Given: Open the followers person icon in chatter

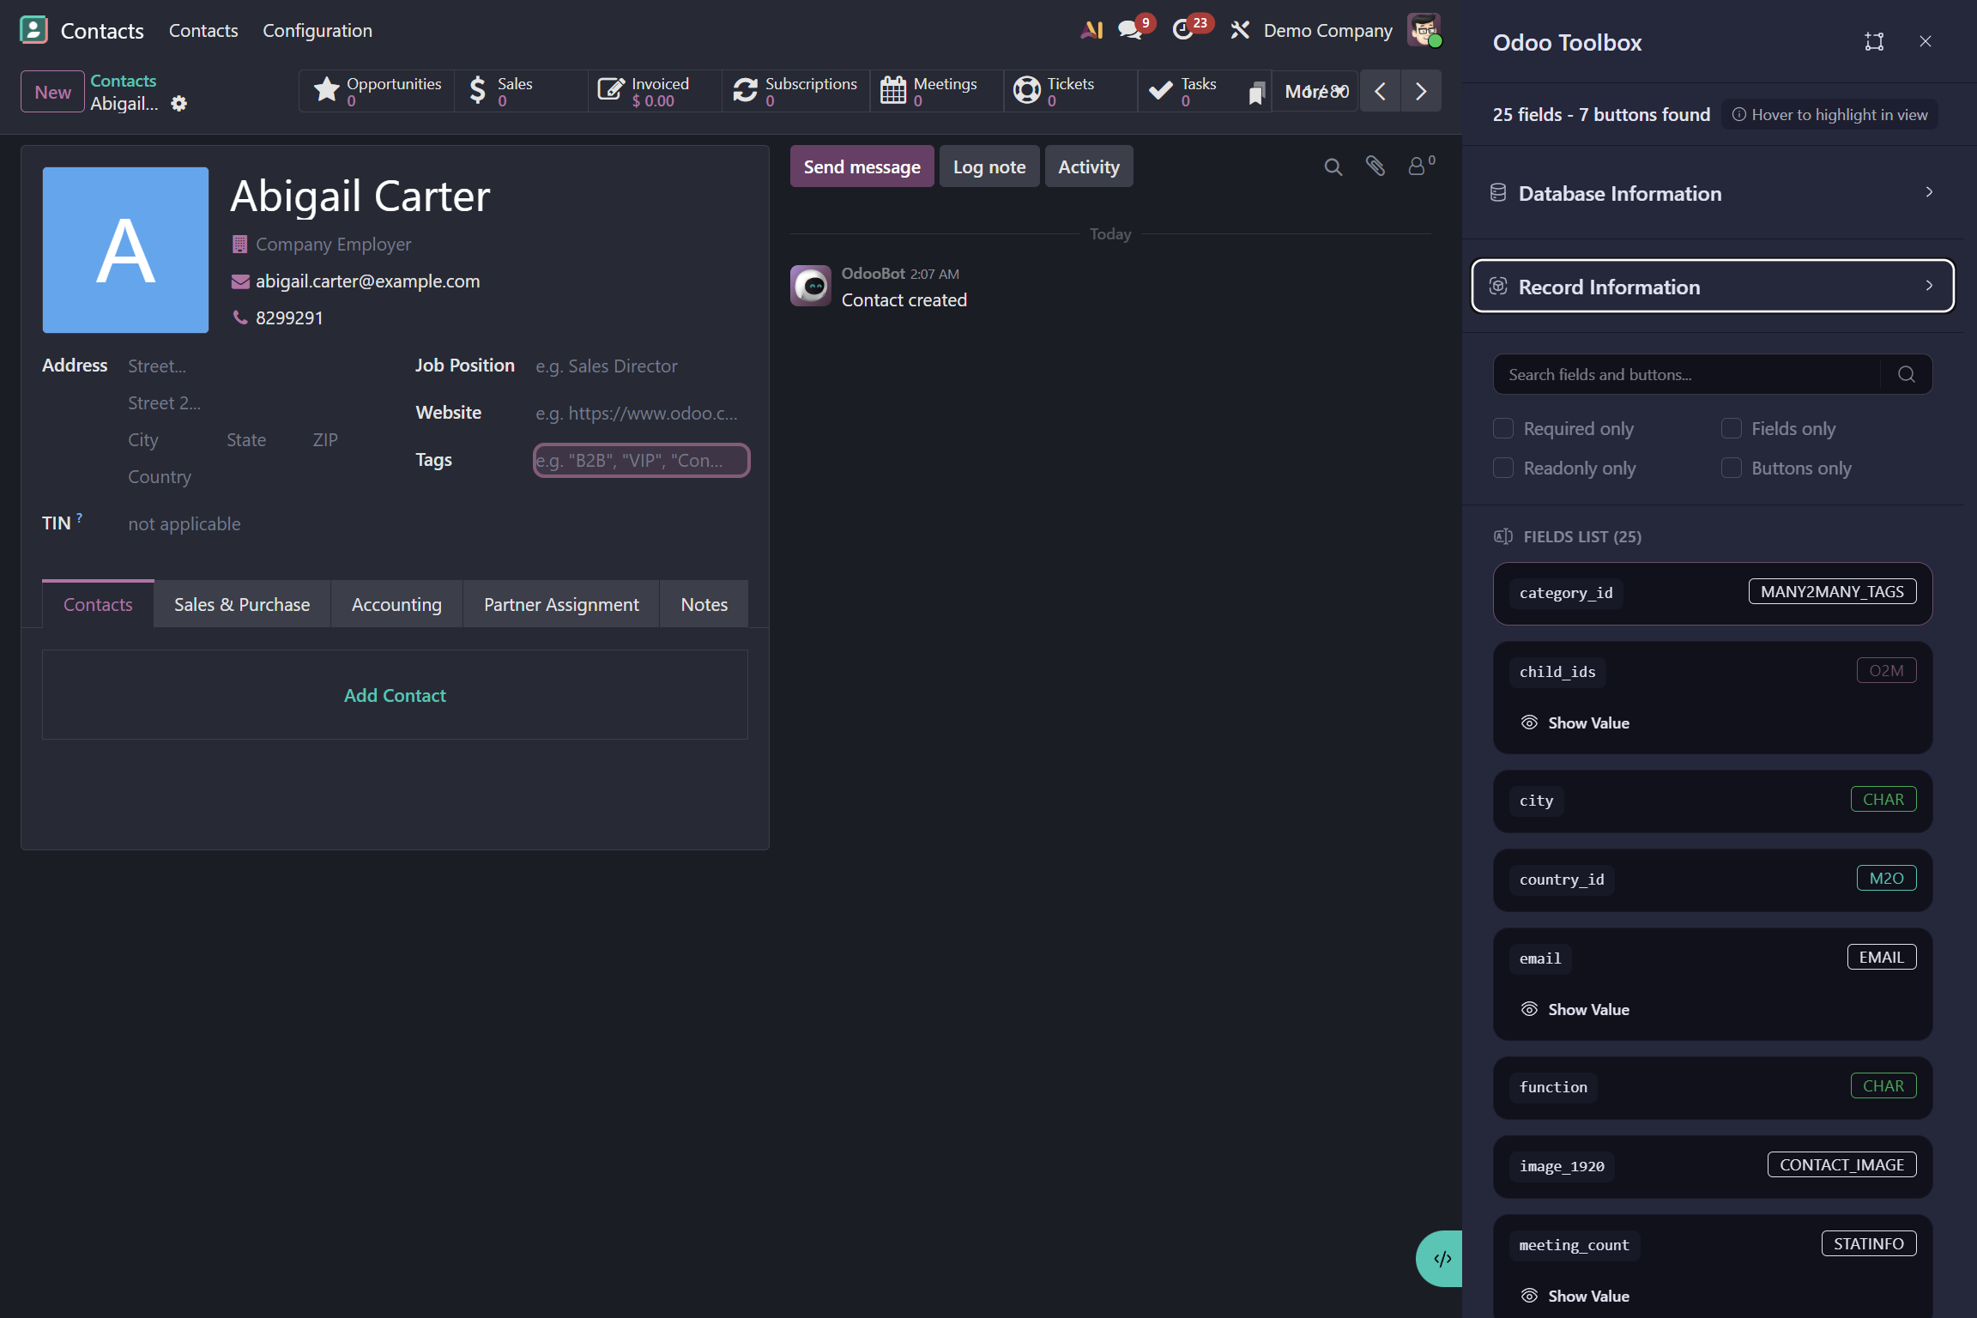Looking at the screenshot, I should click(1418, 166).
